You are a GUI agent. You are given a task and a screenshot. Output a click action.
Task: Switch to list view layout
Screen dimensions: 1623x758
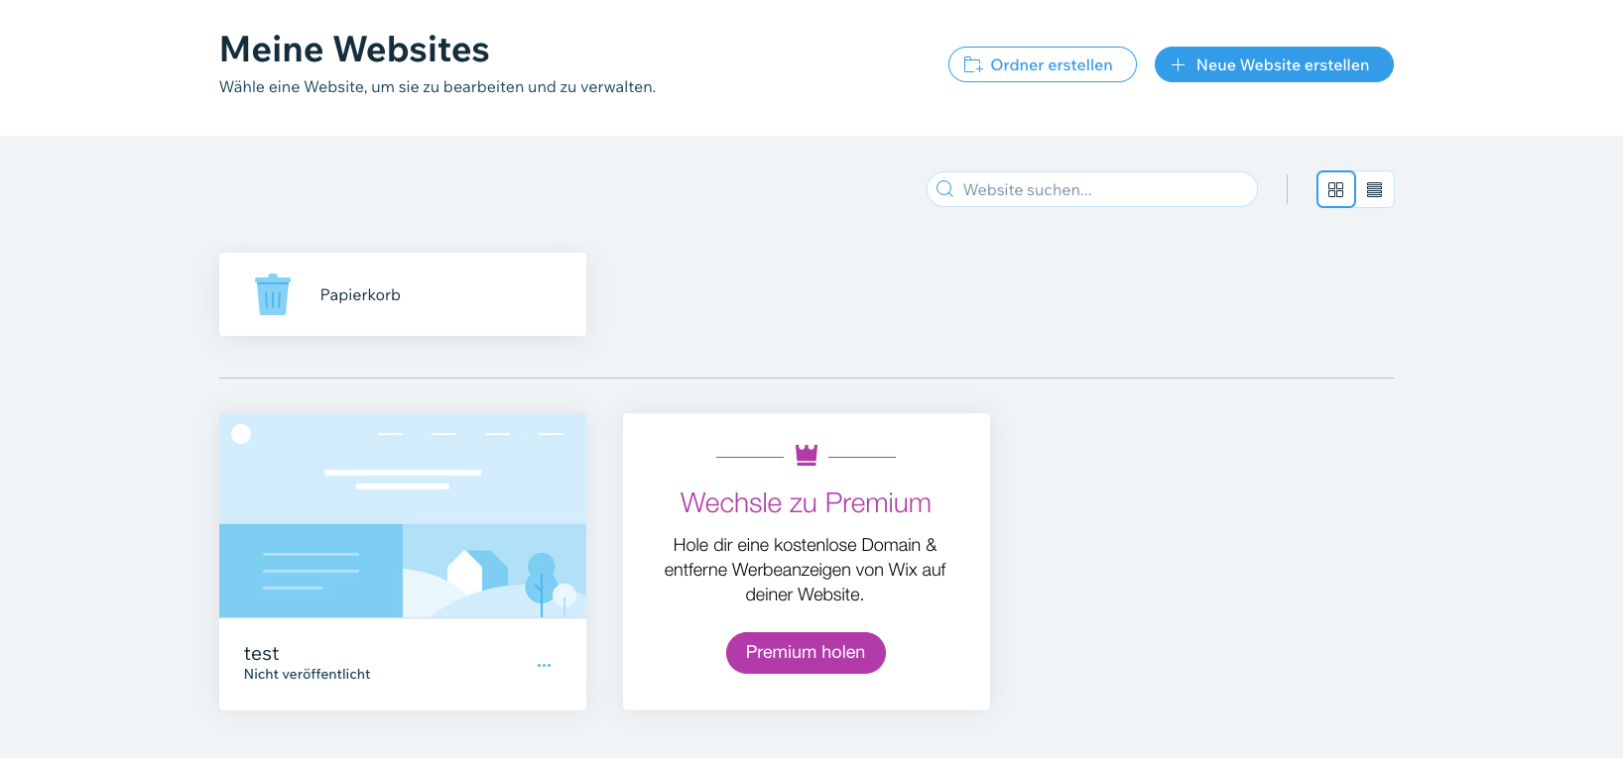[x=1374, y=189]
